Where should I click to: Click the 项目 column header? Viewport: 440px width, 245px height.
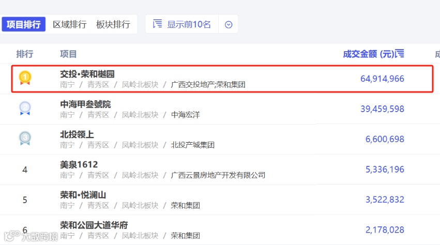pos(68,54)
